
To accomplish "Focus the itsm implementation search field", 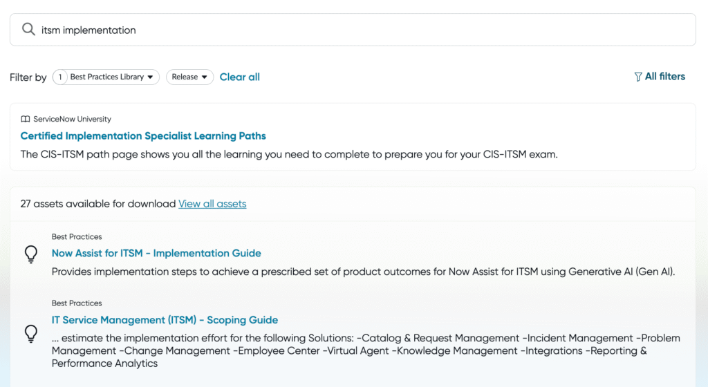I will 353,30.
